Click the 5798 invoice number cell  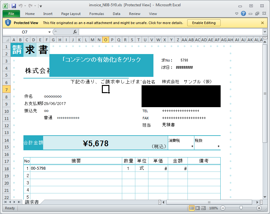(x=184, y=60)
